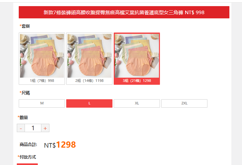
Task: Select the 2組 (14條) 1198 package image
Action: click(89, 56)
